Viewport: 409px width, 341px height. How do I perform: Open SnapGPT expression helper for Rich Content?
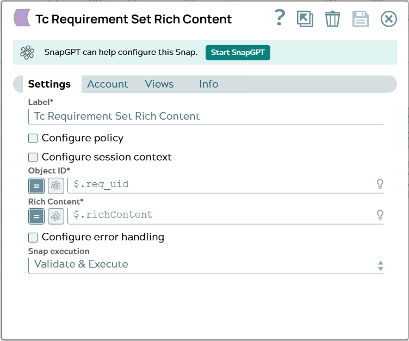(56, 216)
